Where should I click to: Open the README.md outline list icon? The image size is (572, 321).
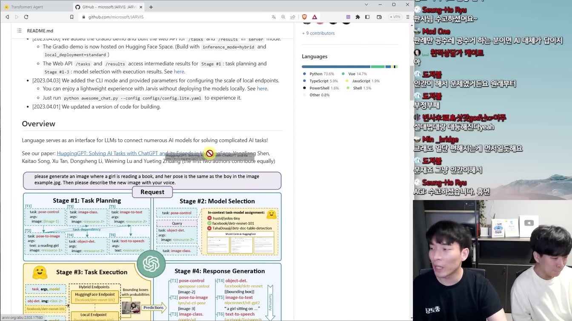tap(19, 31)
